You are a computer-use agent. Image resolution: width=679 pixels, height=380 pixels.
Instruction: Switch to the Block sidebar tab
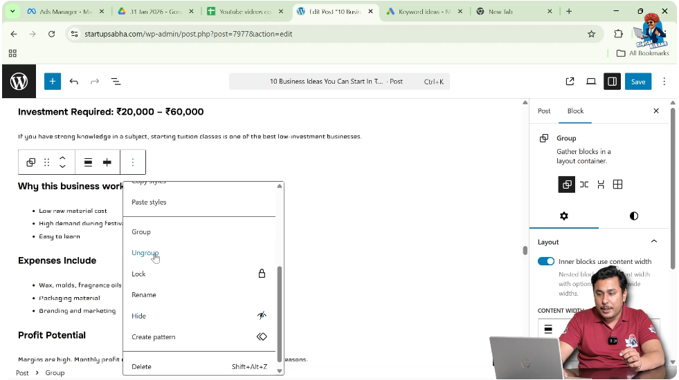575,111
